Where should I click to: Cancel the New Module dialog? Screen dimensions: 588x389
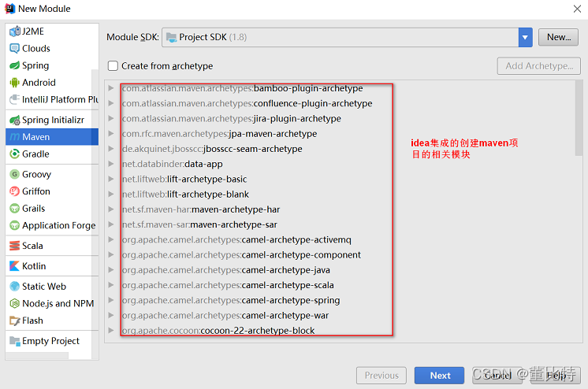tap(497, 376)
